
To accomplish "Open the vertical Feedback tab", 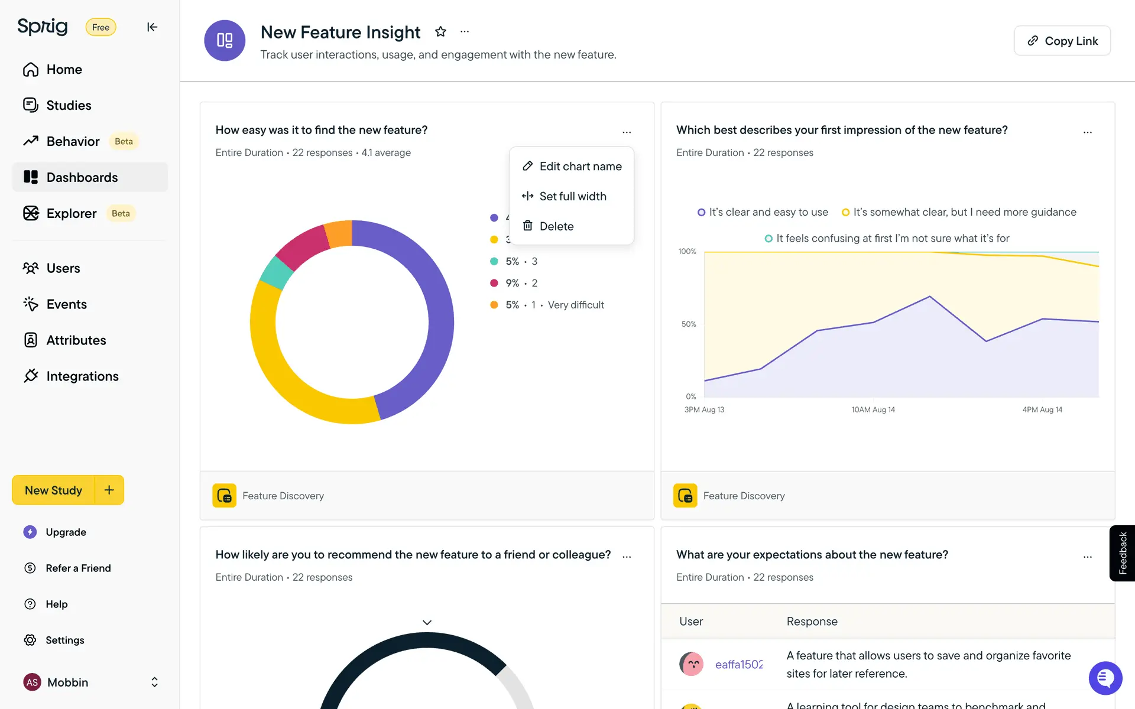I will click(x=1122, y=553).
